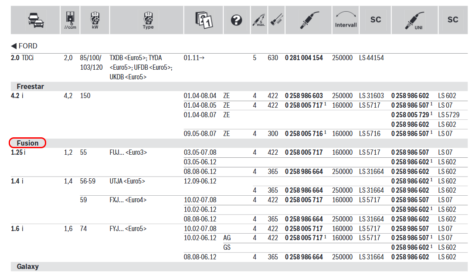Click the '4.2 i' engine row label

click(x=17, y=96)
